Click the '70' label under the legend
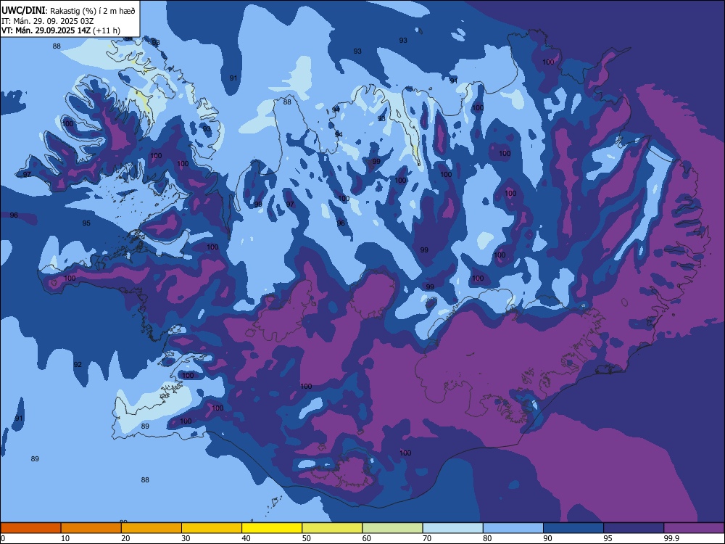The width and height of the screenshot is (725, 544). (427, 538)
